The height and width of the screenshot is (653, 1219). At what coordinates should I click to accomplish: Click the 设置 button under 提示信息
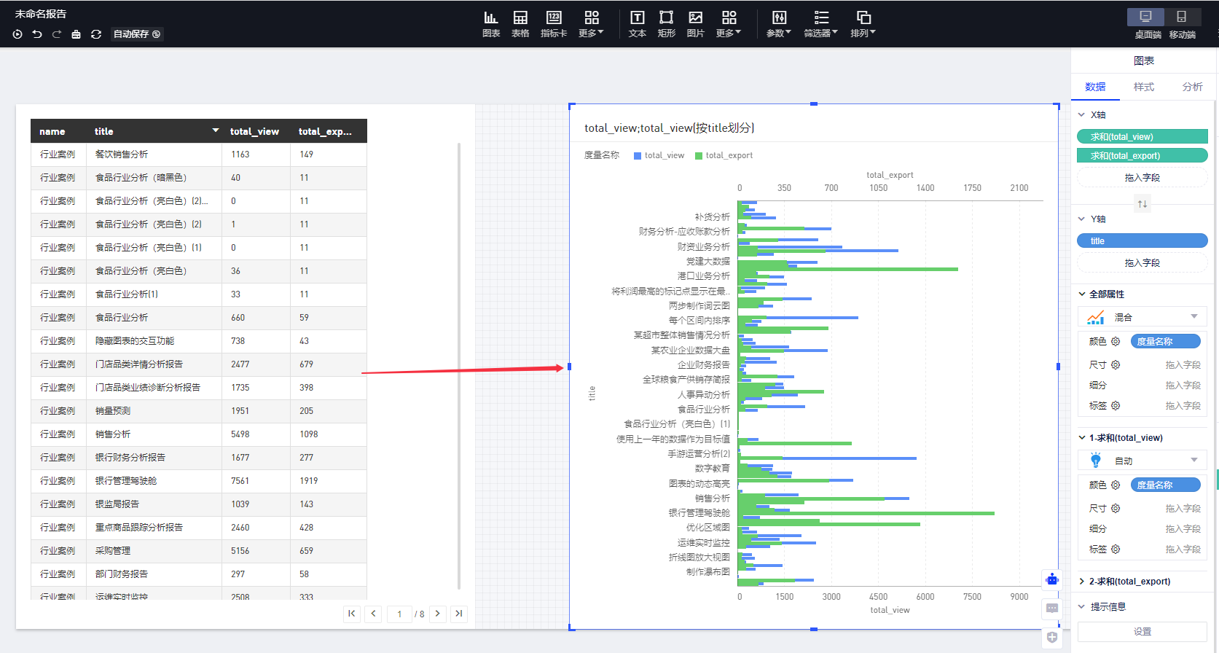pyautogui.click(x=1142, y=632)
